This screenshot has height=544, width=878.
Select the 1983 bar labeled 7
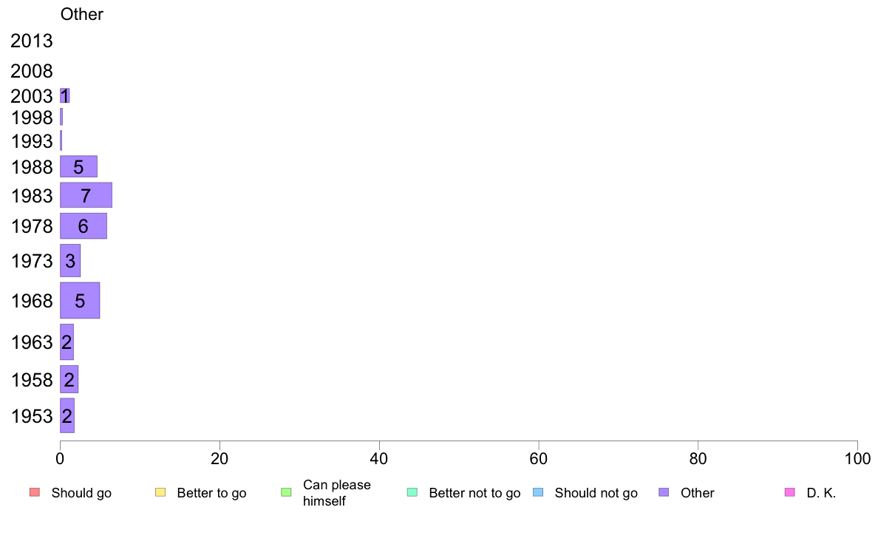[x=86, y=195]
